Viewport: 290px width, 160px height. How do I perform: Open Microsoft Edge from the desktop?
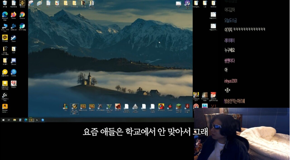[x=5, y=16]
